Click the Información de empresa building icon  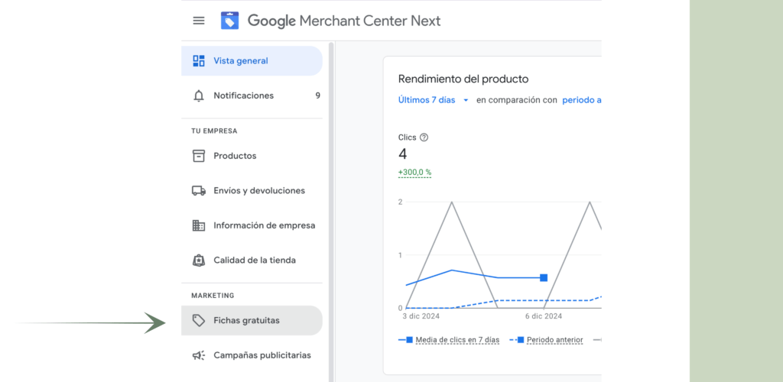(x=199, y=225)
